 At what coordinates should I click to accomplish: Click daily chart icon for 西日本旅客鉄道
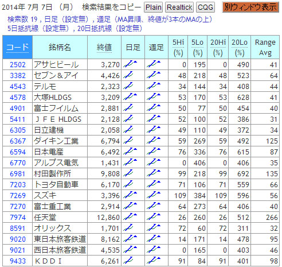click(x=130, y=249)
